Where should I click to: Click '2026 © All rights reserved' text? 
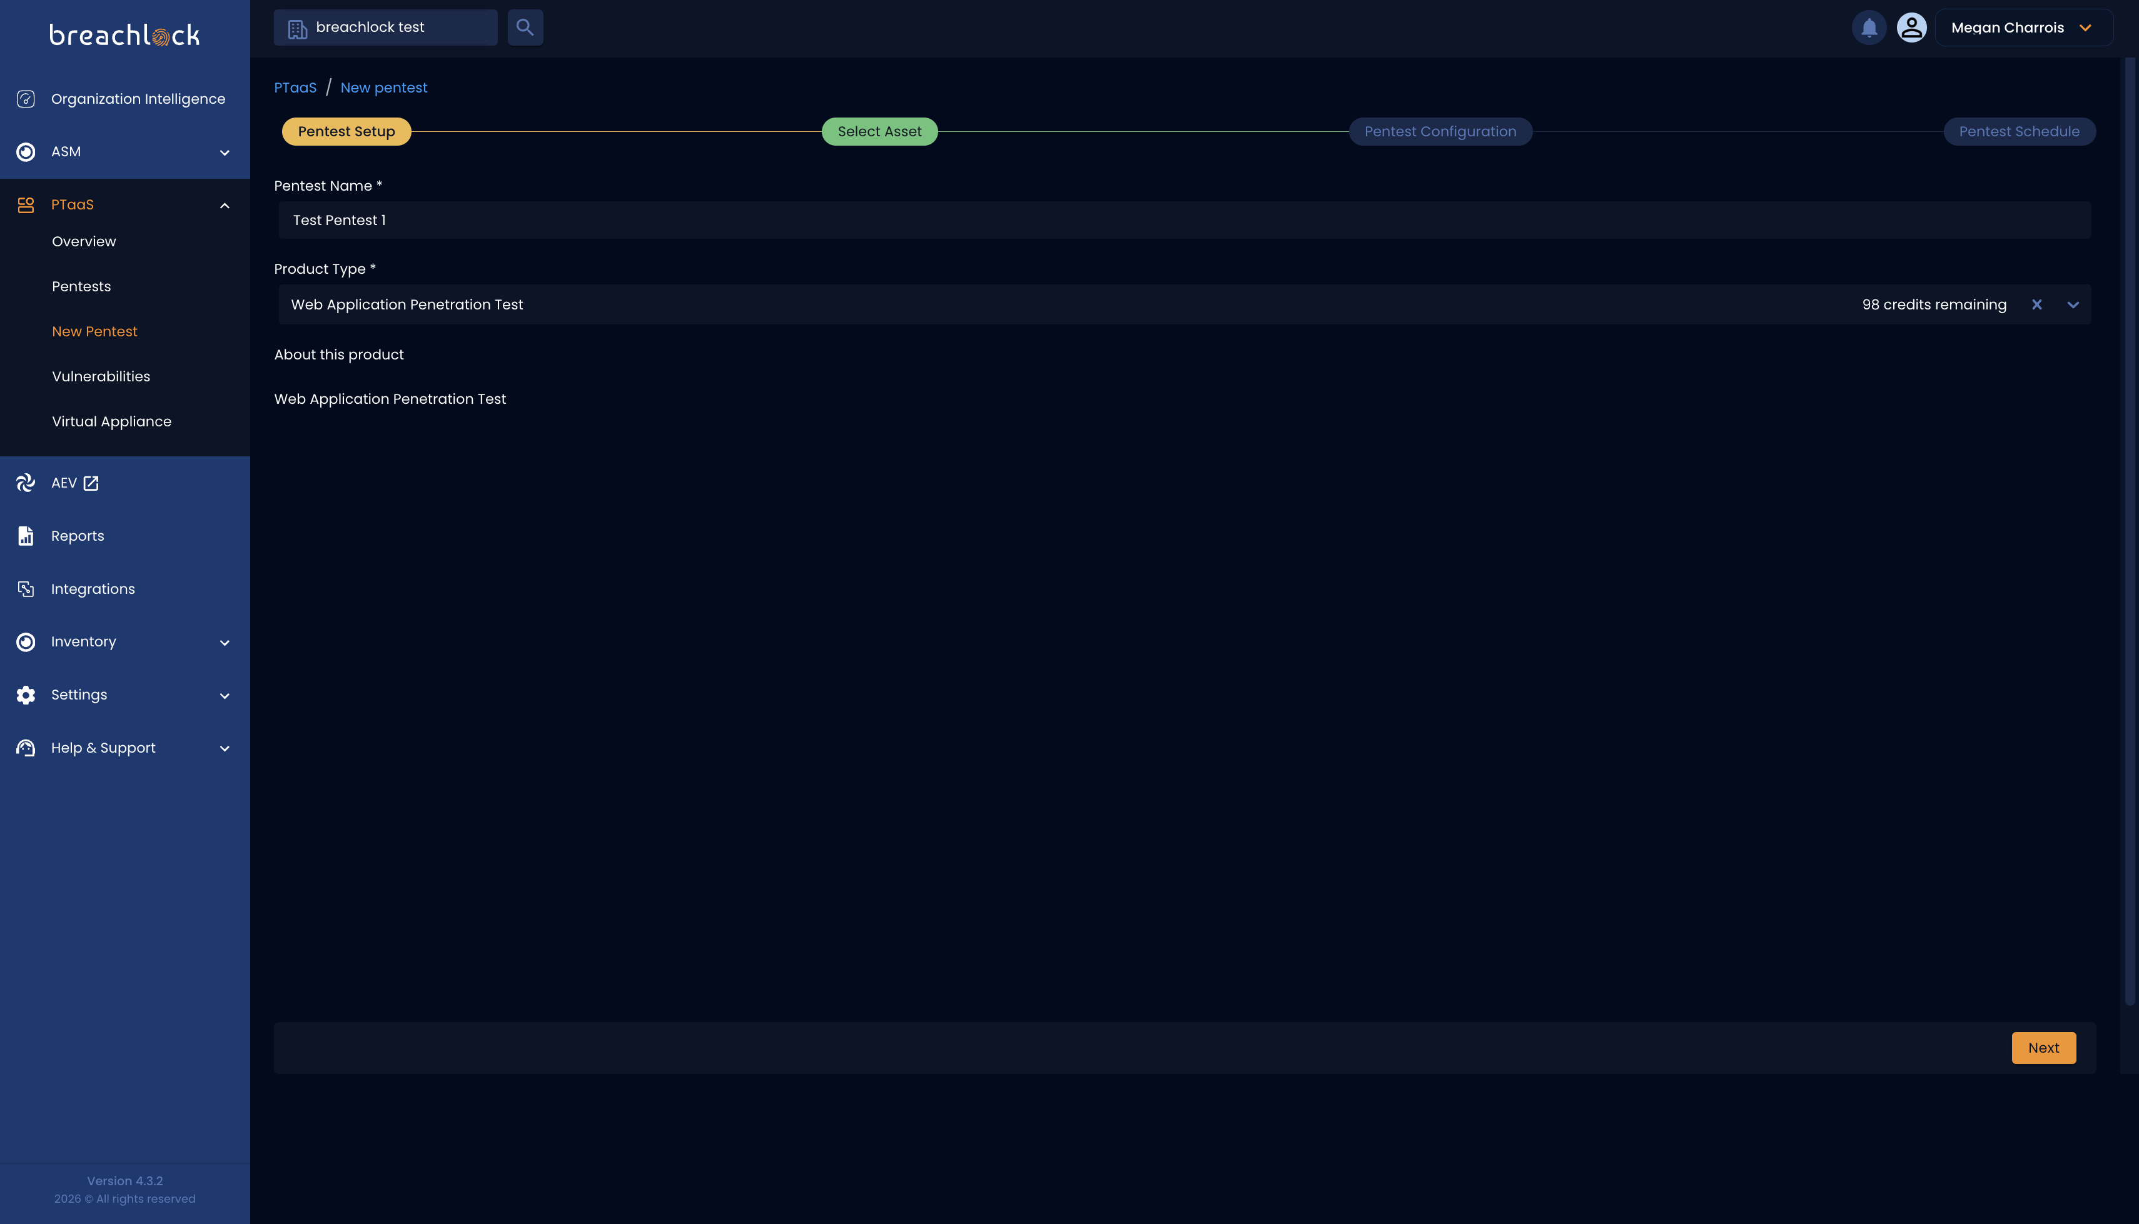click(125, 1199)
